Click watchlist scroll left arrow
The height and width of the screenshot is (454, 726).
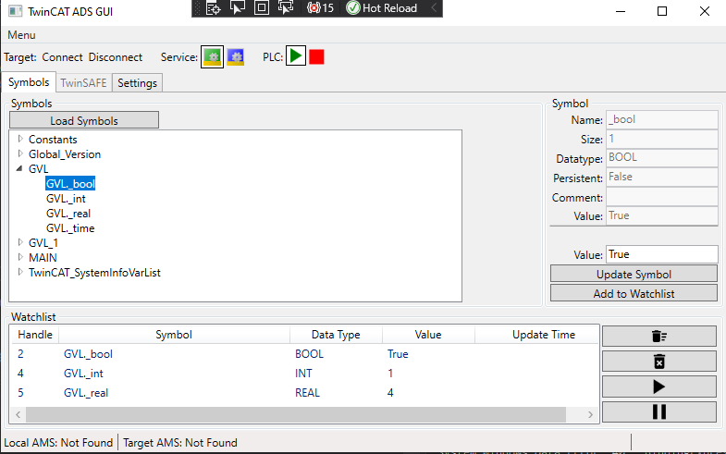pos(18,414)
